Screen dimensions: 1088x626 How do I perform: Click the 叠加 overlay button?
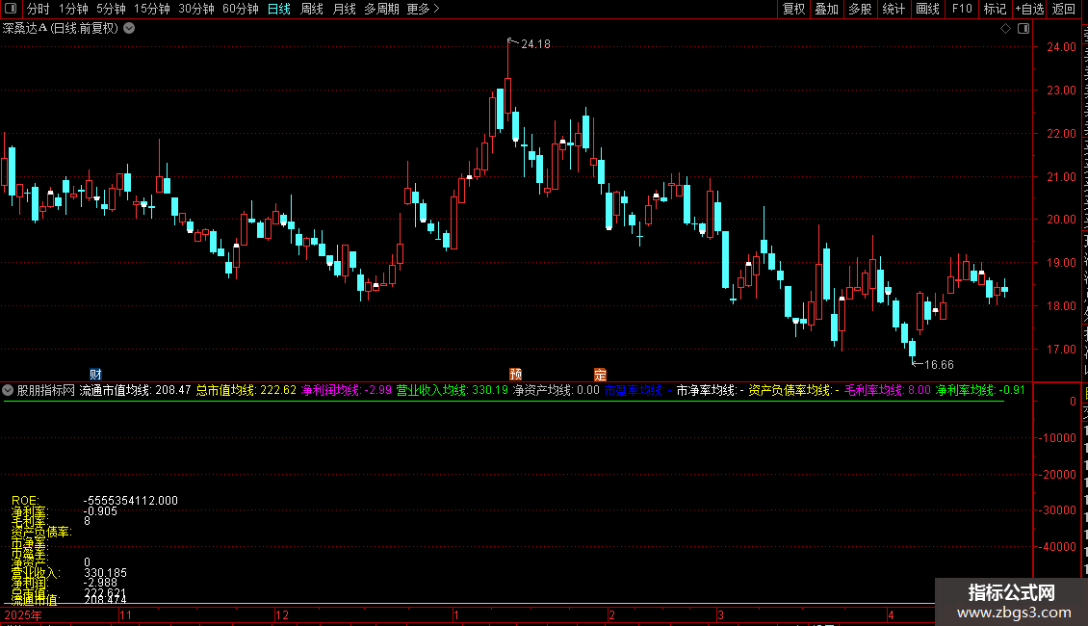coord(827,9)
